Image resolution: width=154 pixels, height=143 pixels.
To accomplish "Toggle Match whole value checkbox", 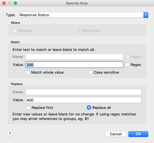I will point(28,72).
